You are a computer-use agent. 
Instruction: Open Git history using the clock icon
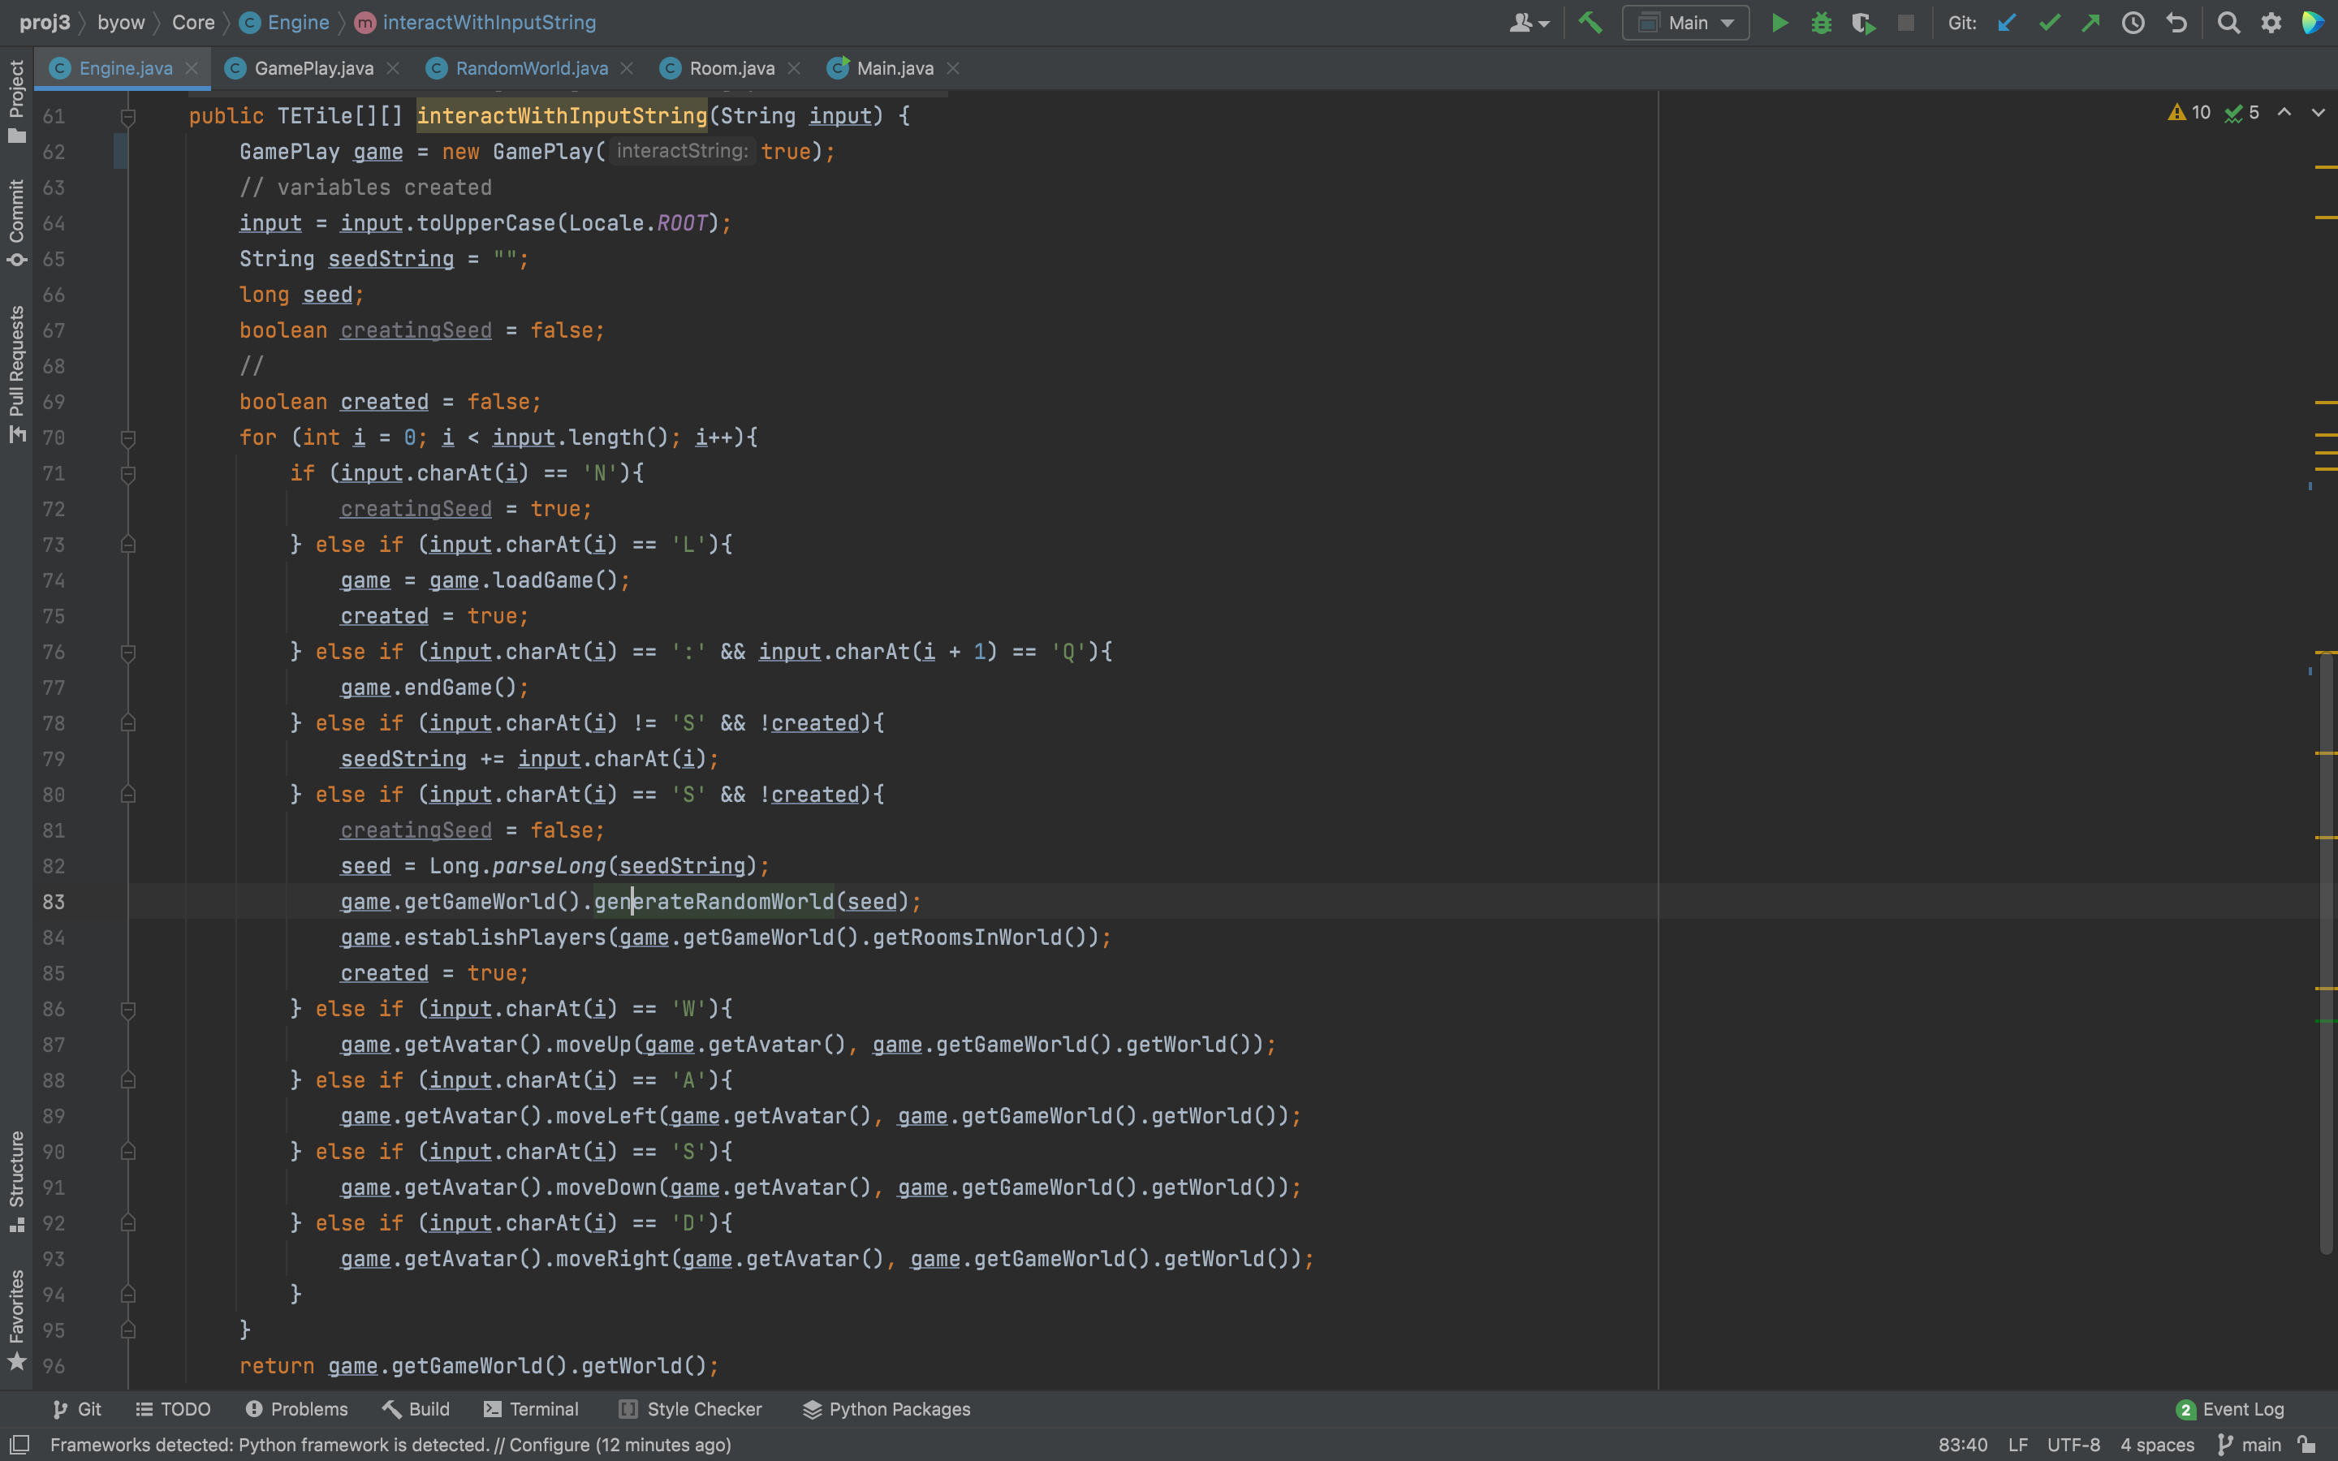2133,24
